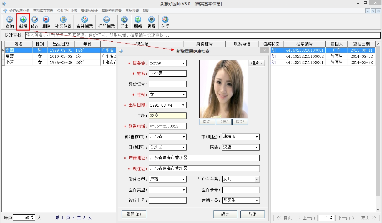
Task: Expand the 民族 dropdown
Action: point(257,147)
